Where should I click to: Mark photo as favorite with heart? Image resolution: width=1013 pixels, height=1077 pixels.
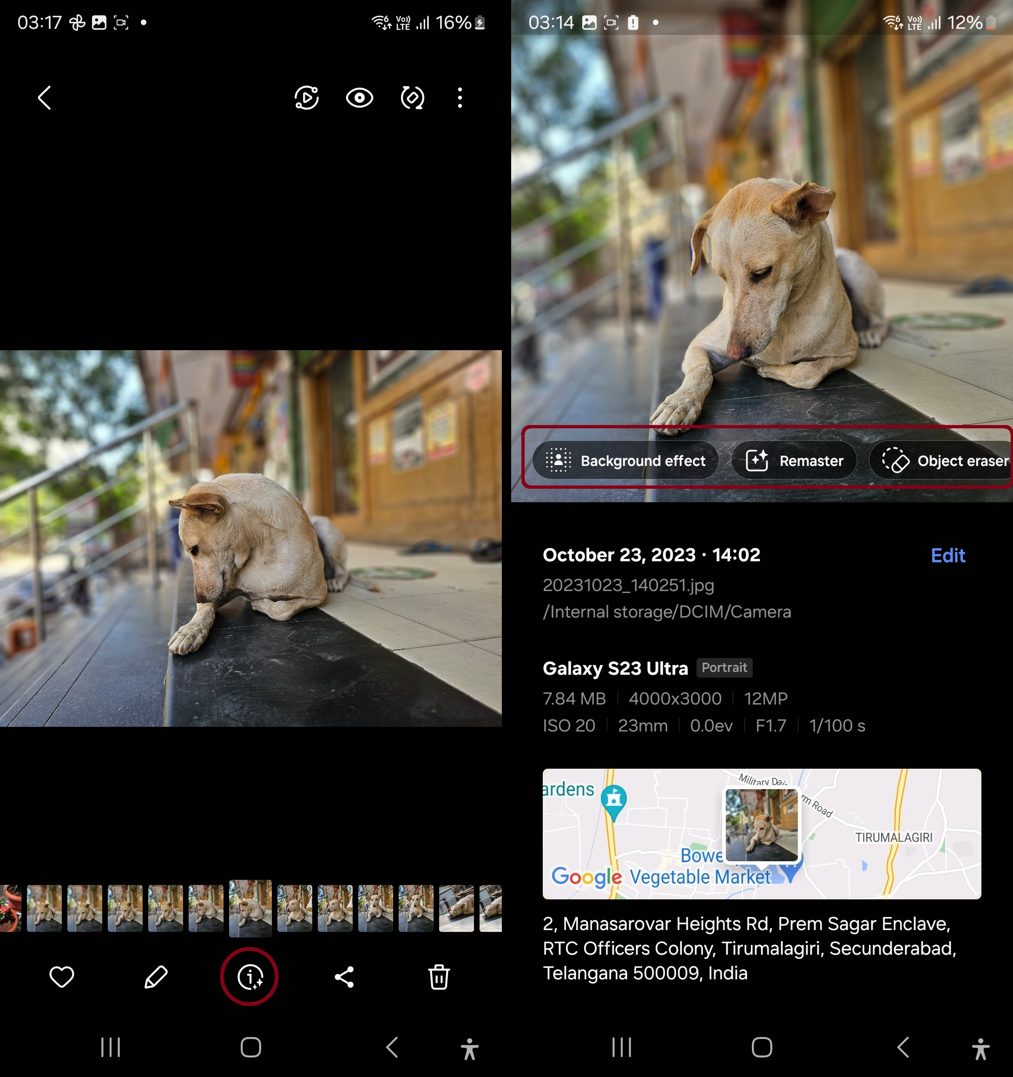[62, 977]
